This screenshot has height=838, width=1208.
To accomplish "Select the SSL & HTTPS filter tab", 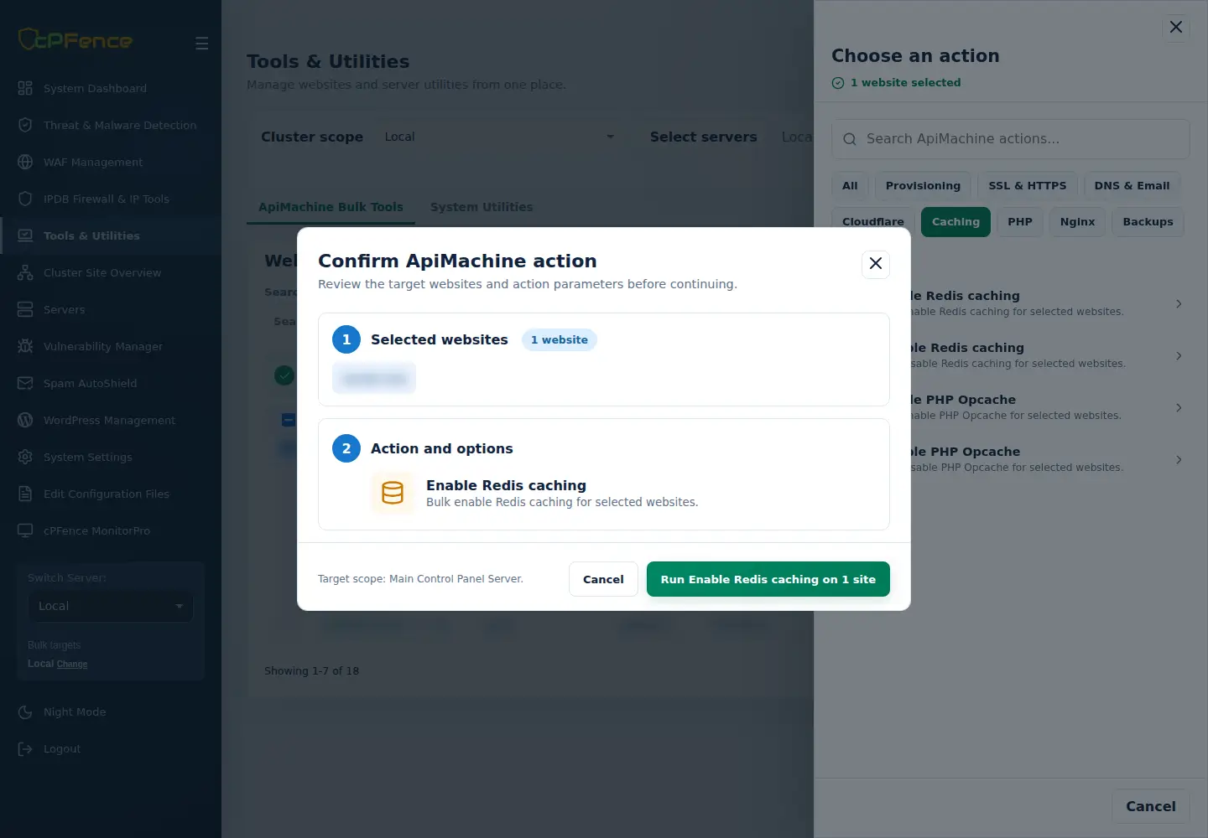I will 1028,186.
